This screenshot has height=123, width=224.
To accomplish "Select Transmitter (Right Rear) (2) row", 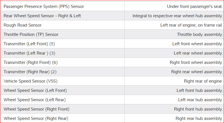I will [30, 72].
